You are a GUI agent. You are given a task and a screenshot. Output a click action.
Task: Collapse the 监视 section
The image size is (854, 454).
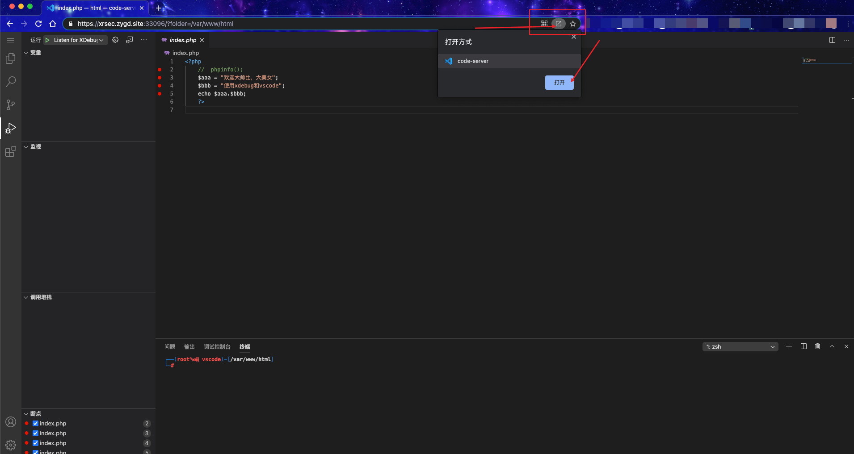[89, 147]
